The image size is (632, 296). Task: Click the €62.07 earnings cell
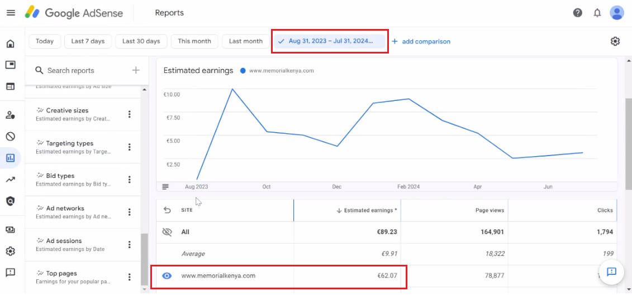tap(386, 276)
